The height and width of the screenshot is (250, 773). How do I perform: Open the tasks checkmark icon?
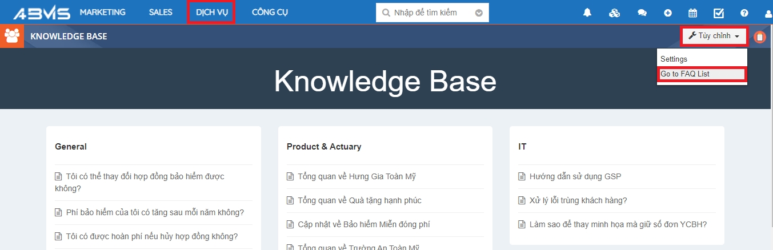pos(719,13)
